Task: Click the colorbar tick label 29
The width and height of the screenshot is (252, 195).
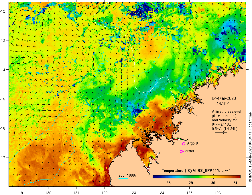Action: pos(191,183)
